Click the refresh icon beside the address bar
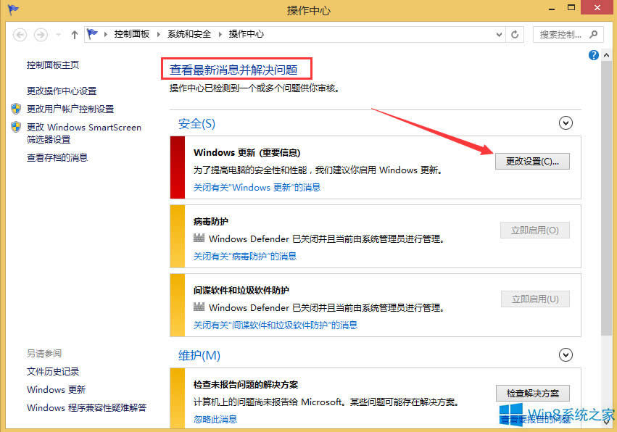 coord(515,34)
